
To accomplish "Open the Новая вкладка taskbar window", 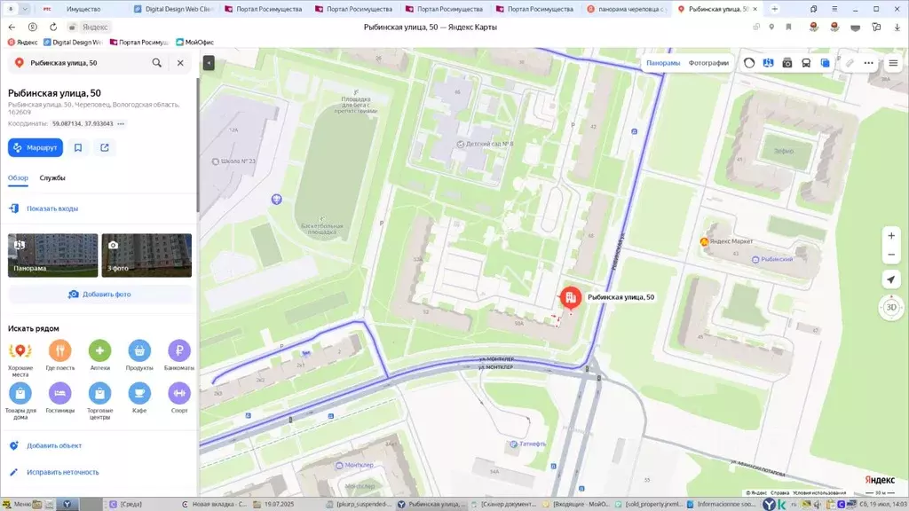I will click(x=215, y=504).
